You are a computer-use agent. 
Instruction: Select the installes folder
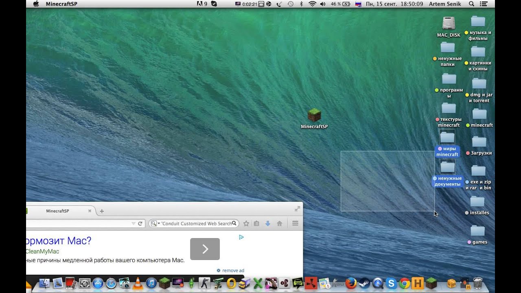pos(477,206)
